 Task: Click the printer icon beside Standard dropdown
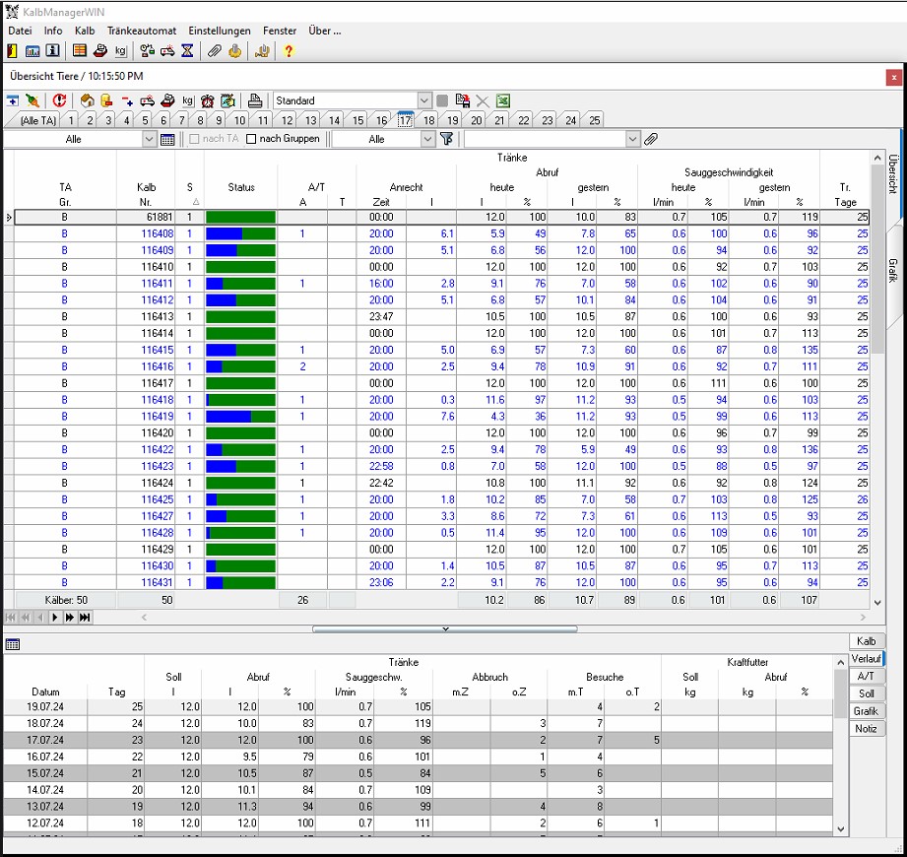[255, 100]
